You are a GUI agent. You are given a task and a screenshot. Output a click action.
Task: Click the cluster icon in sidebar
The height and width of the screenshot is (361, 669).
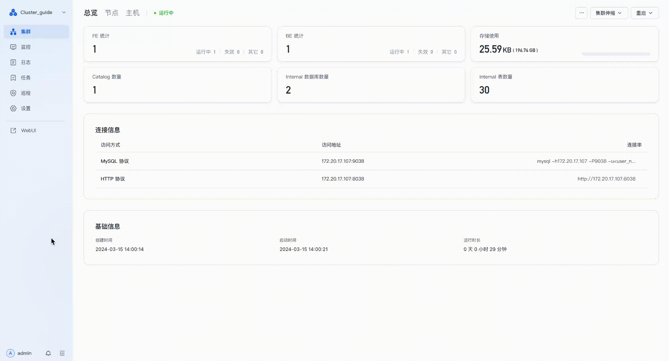(13, 32)
